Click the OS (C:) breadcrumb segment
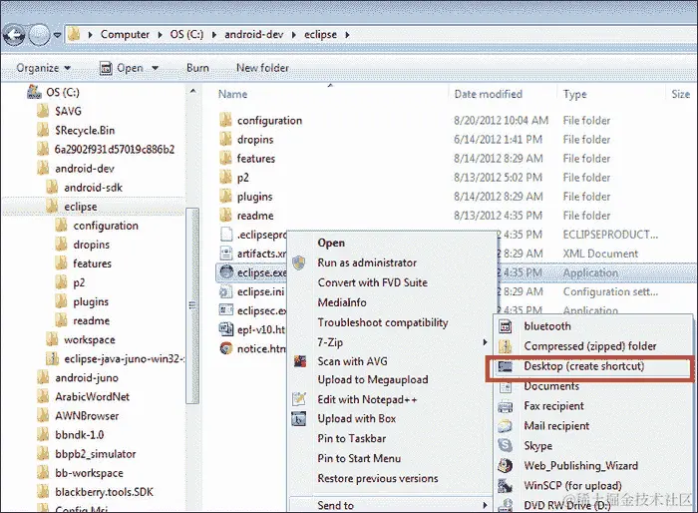Image resolution: width=698 pixels, height=513 pixels. click(186, 34)
